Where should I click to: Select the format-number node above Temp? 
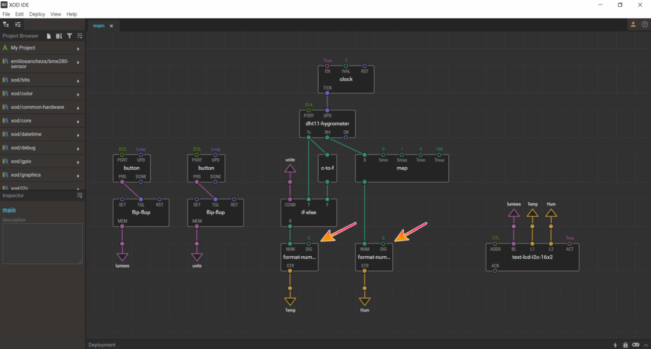299,257
